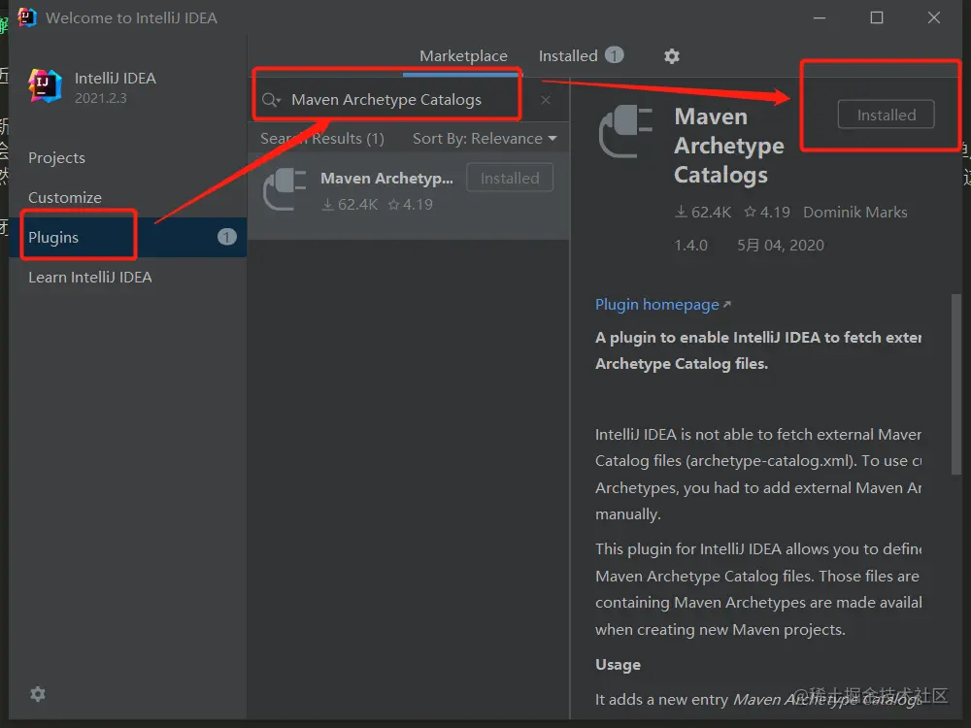The height and width of the screenshot is (728, 971).
Task: Select Plugins in the sidebar
Action: tap(127, 237)
